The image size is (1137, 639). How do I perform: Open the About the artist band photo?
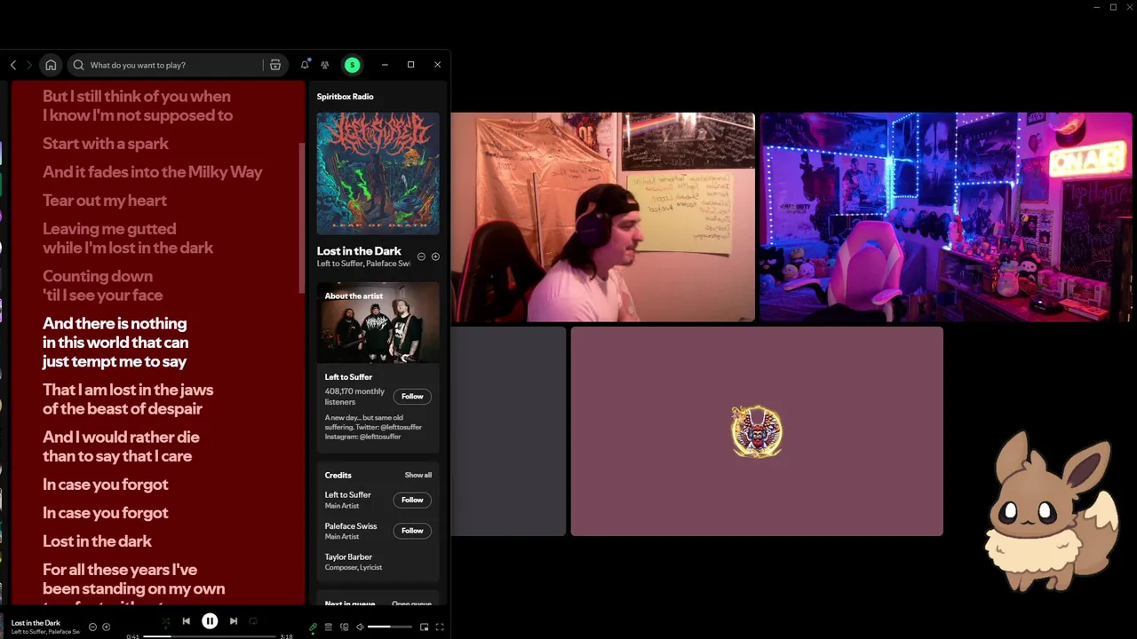click(x=378, y=323)
